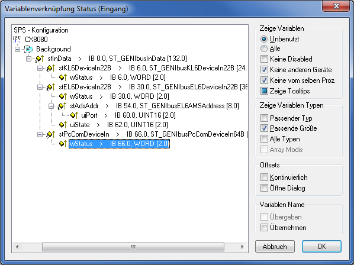Select the CX8080 tree entry
354x265 pixels.
(36, 40)
